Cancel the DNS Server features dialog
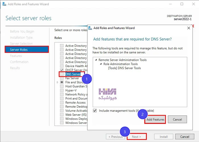 [x=177, y=119]
